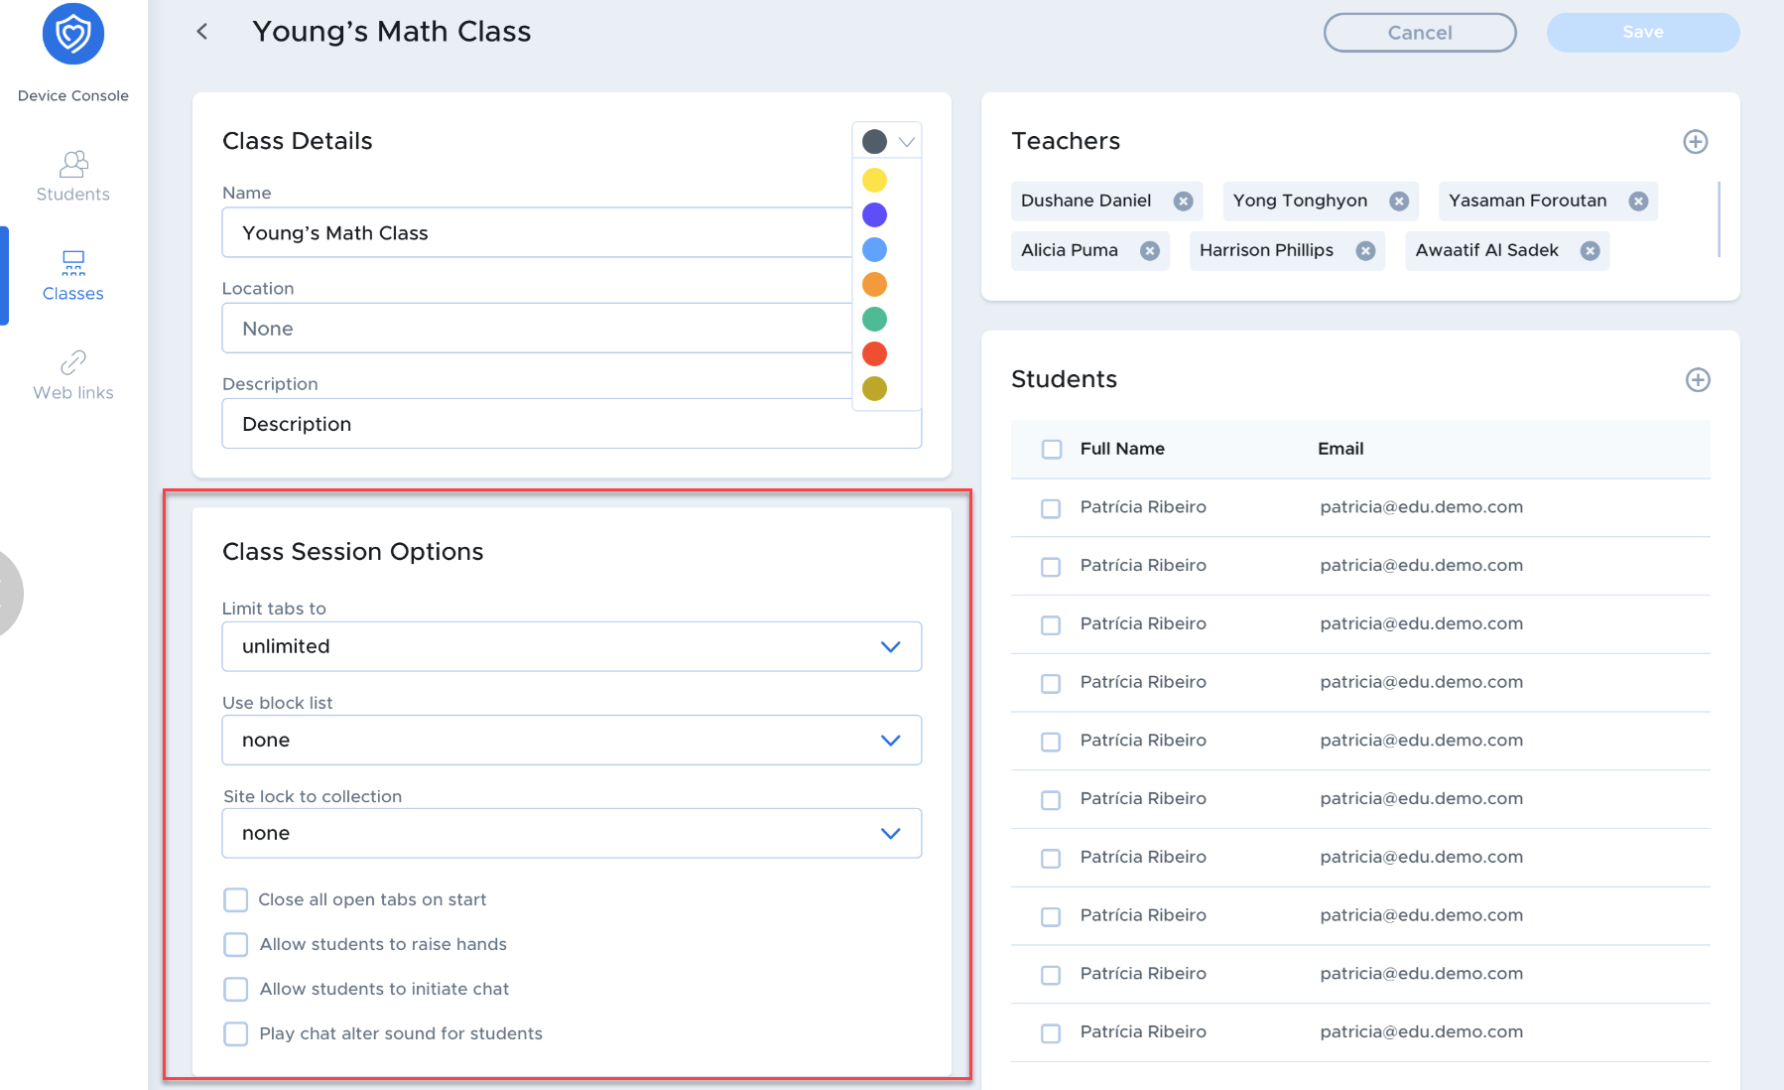Pick the olive gold class color

coord(874,388)
